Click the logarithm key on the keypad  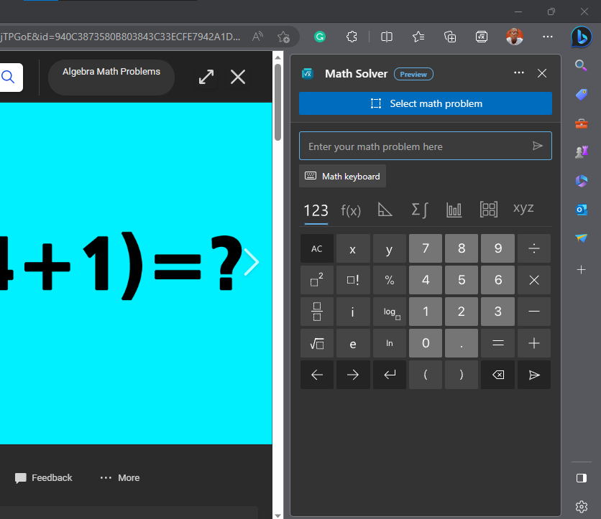(x=389, y=312)
